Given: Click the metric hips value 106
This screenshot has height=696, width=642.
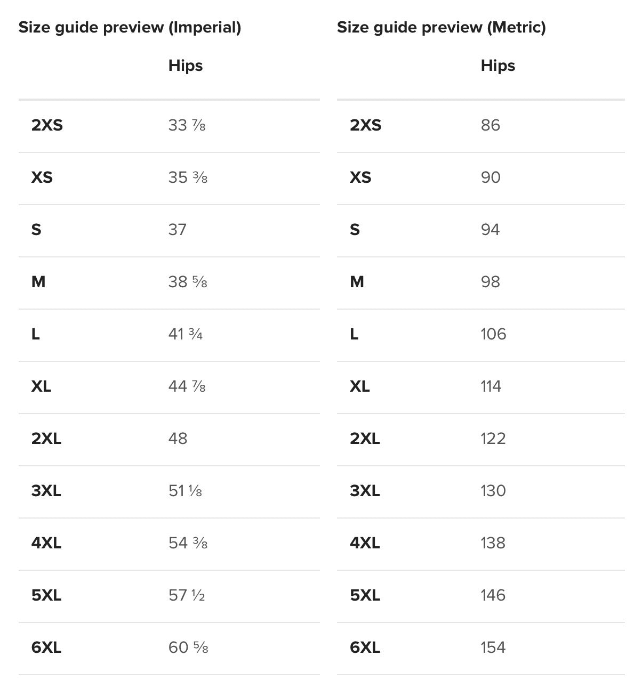Looking at the screenshot, I should pos(493,334).
